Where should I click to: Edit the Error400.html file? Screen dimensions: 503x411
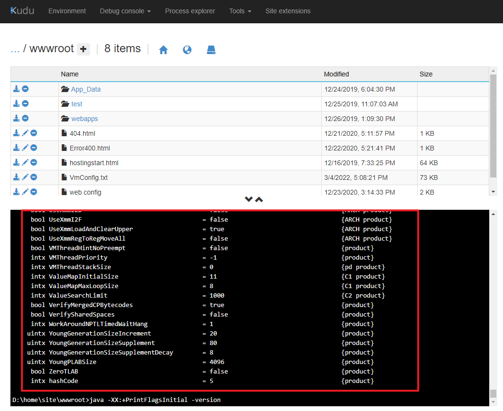coord(25,148)
